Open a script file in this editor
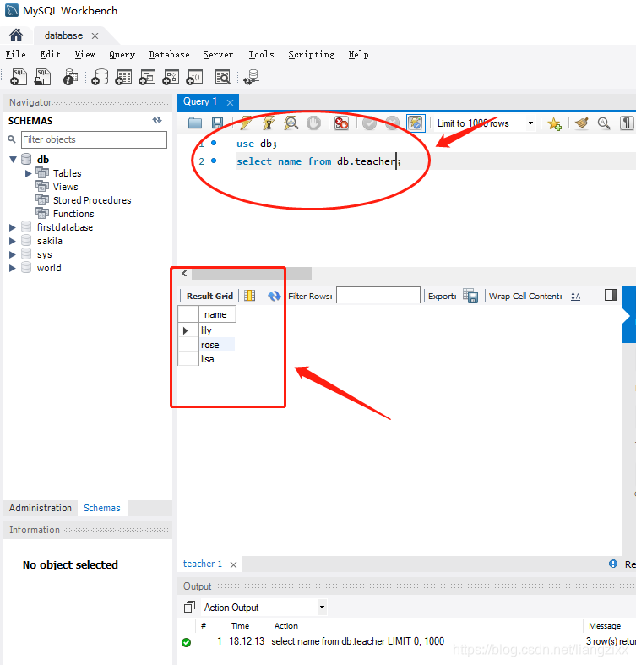The height and width of the screenshot is (665, 636). coord(195,123)
